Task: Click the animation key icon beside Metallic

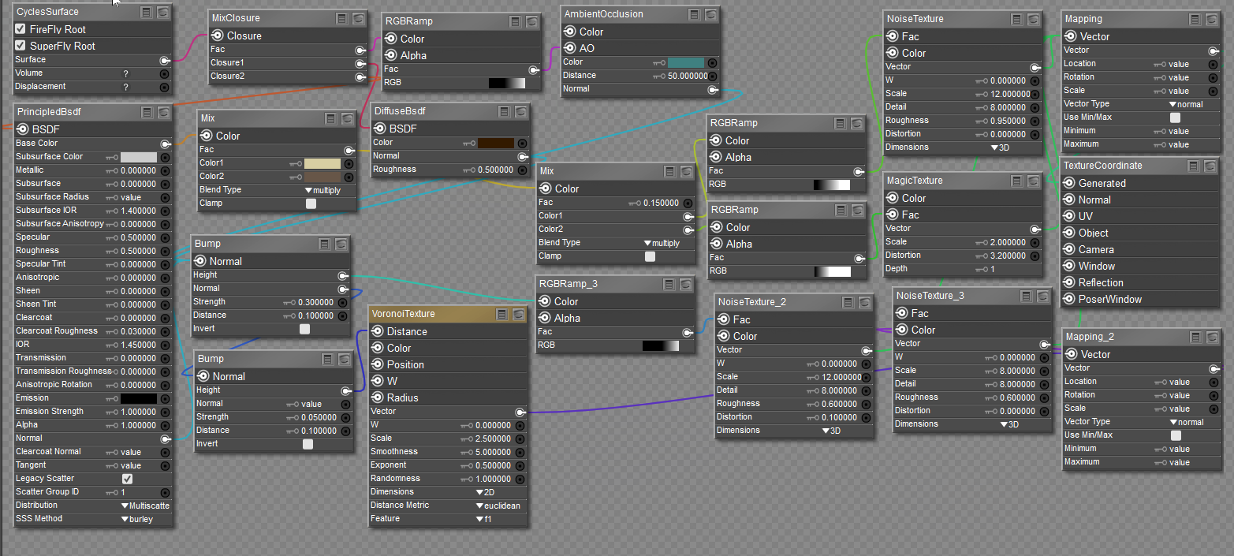Action: pos(111,170)
